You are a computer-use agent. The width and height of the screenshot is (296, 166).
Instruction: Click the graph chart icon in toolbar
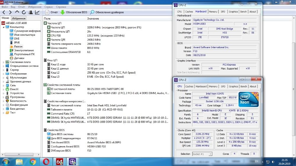point(37,12)
